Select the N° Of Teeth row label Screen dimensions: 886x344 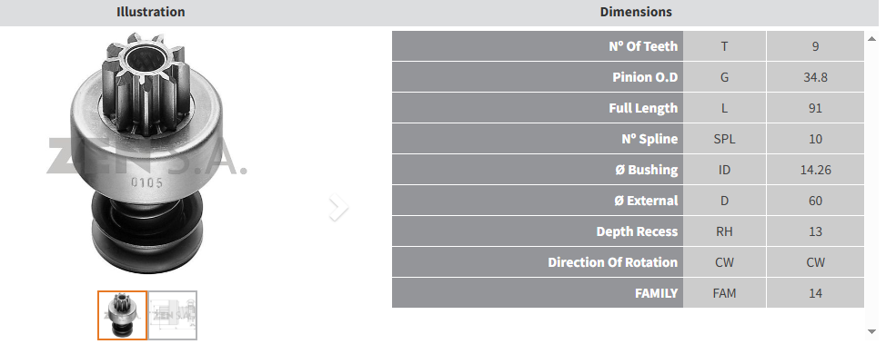[643, 46]
